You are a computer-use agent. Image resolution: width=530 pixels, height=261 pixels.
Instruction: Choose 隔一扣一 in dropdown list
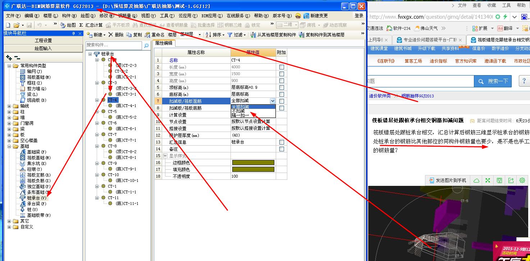coord(253,115)
